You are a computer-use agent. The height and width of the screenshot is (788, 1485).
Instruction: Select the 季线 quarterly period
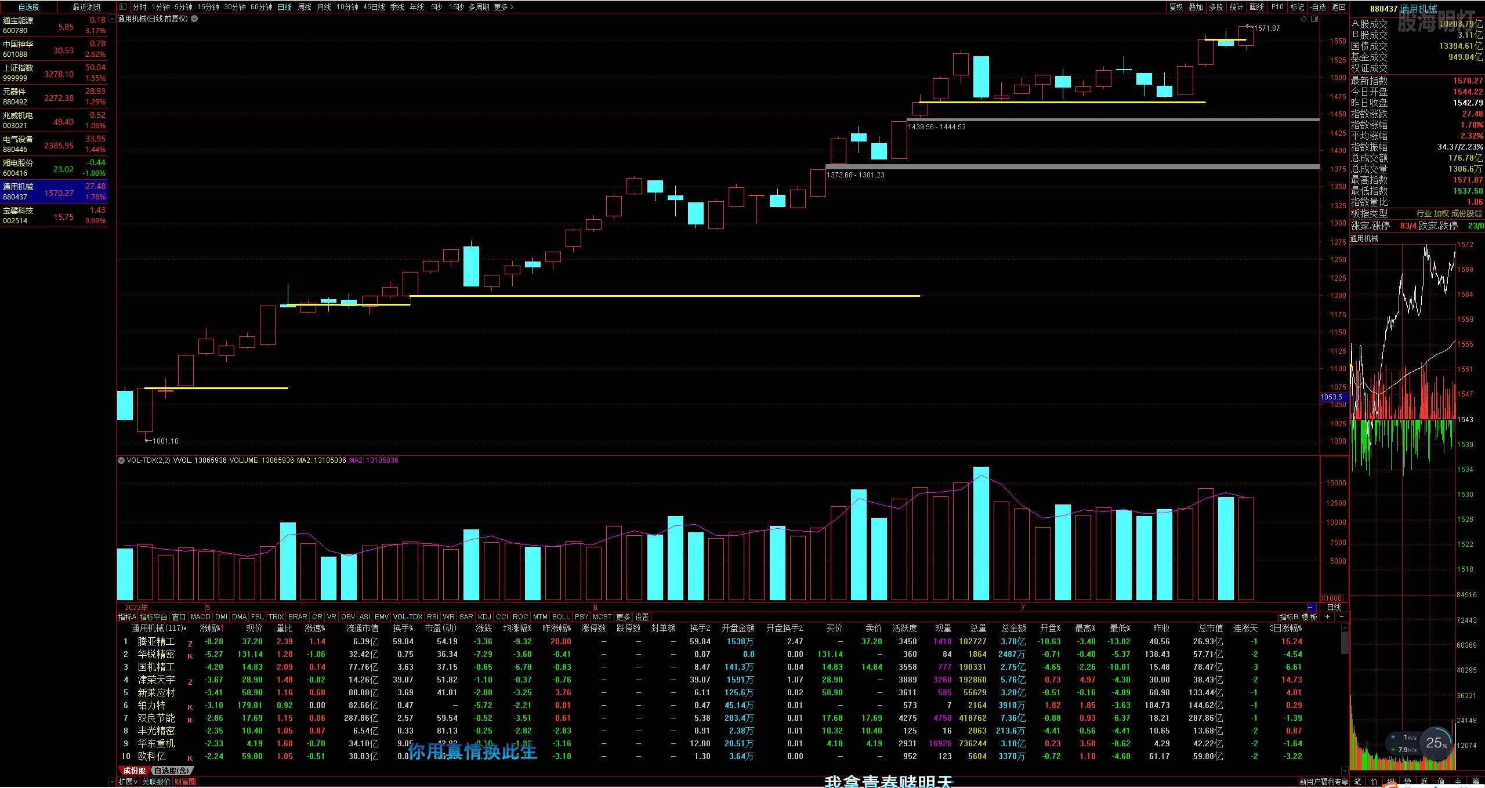click(397, 7)
